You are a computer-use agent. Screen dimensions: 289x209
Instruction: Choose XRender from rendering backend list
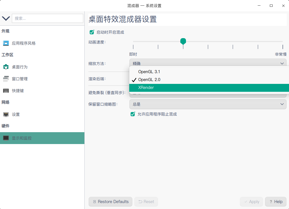pos(209,88)
